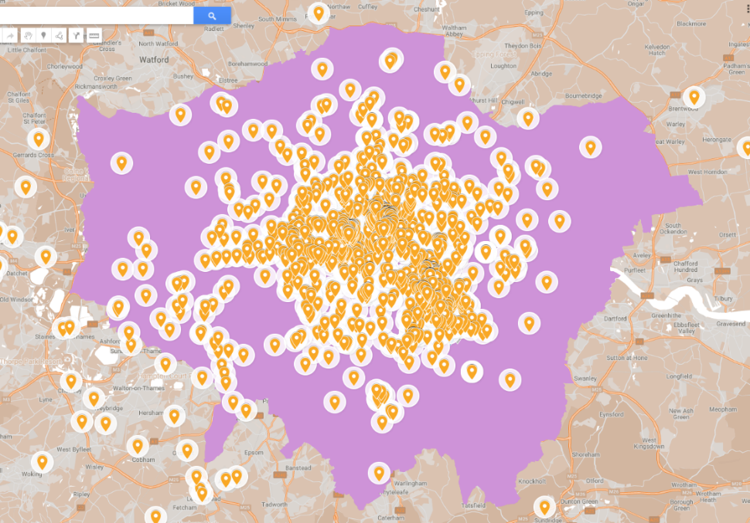Select the Pan hand tool
Screen dimensions: 750x523
(28, 36)
